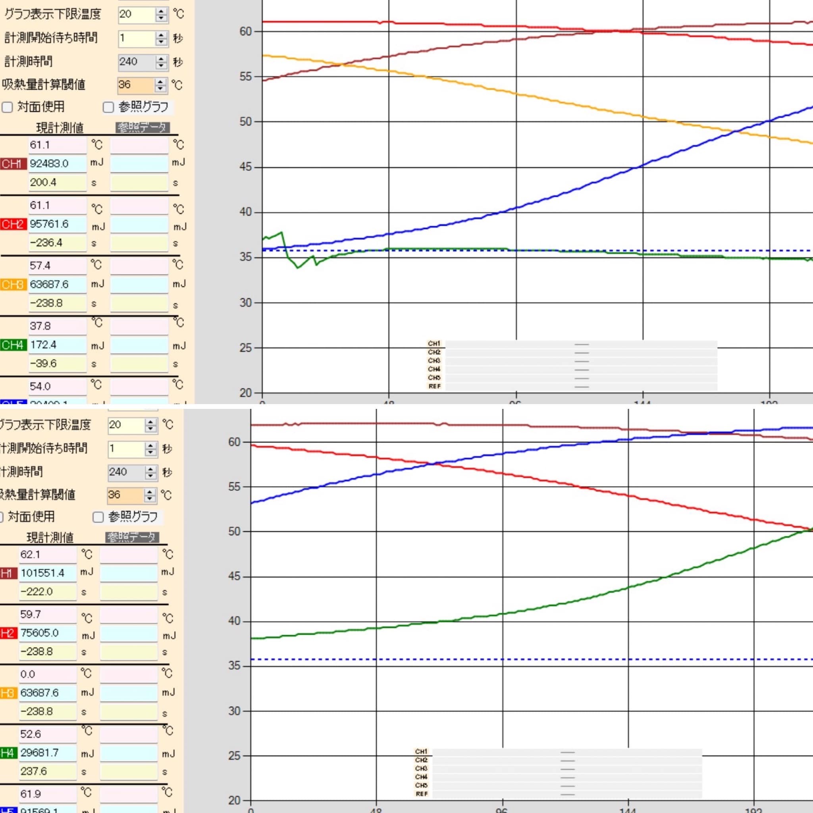Click CH2 energy value 95761.6
Screen dimensions: 813x813
click(58, 224)
